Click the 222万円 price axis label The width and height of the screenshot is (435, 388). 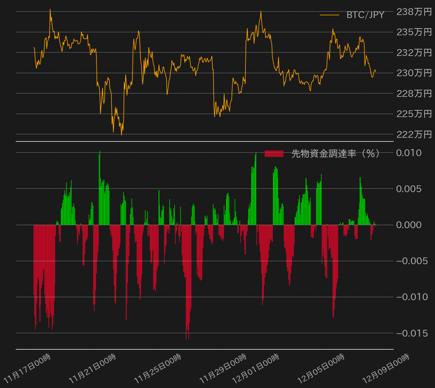[414, 134]
